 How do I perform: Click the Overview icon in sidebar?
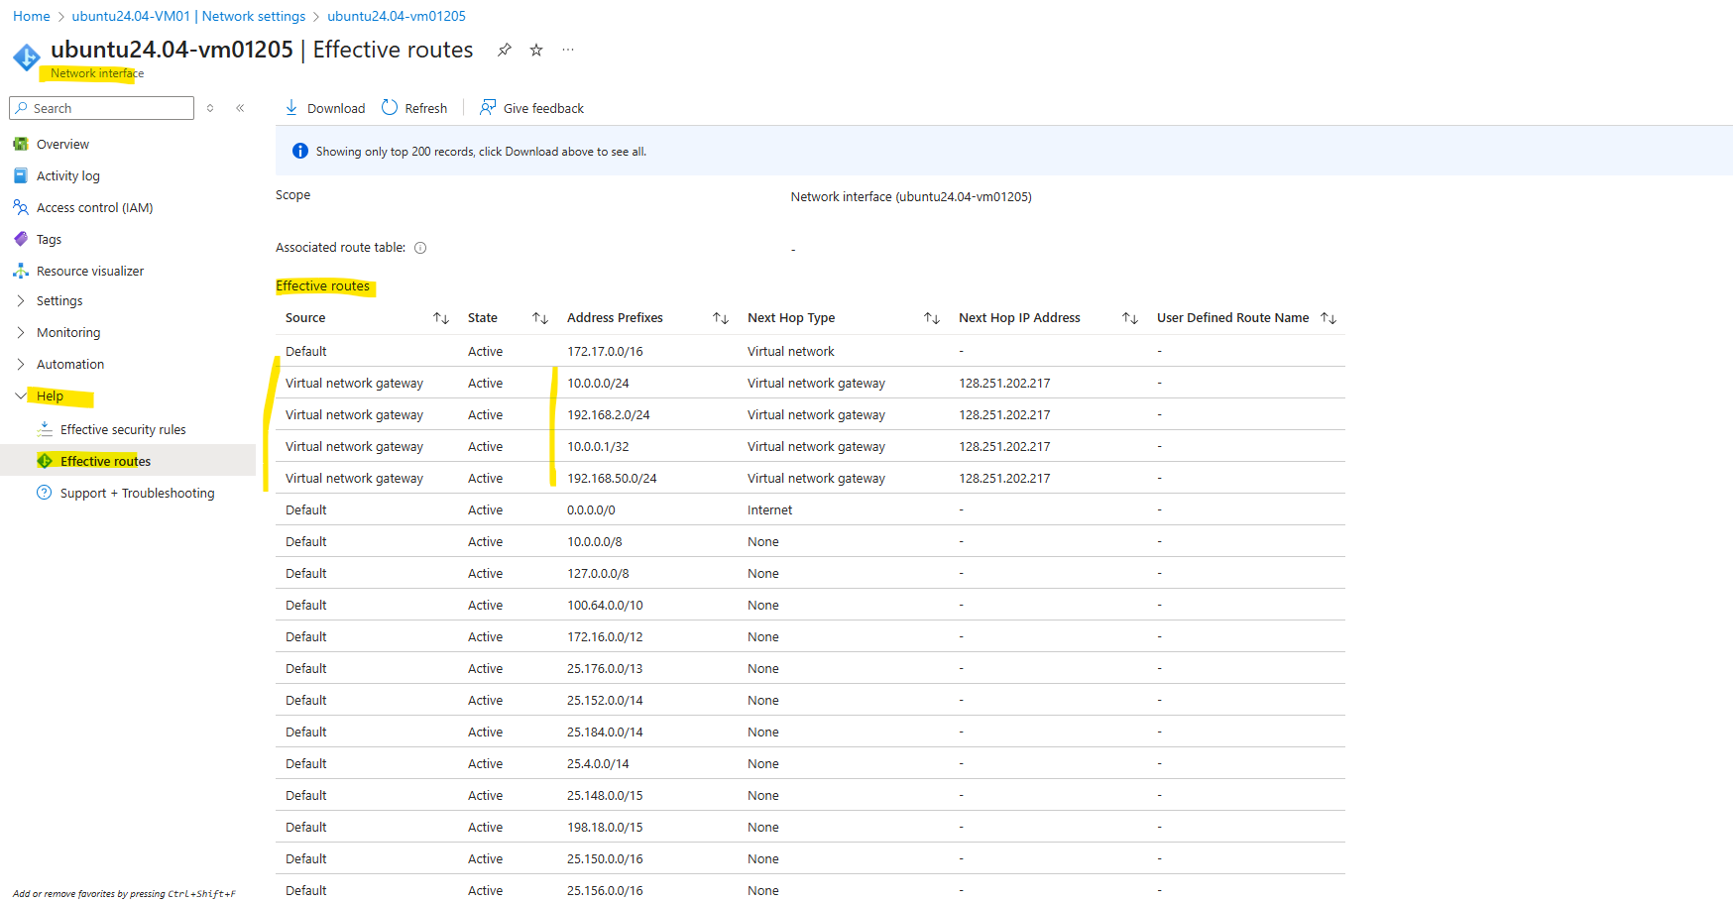[x=21, y=144]
